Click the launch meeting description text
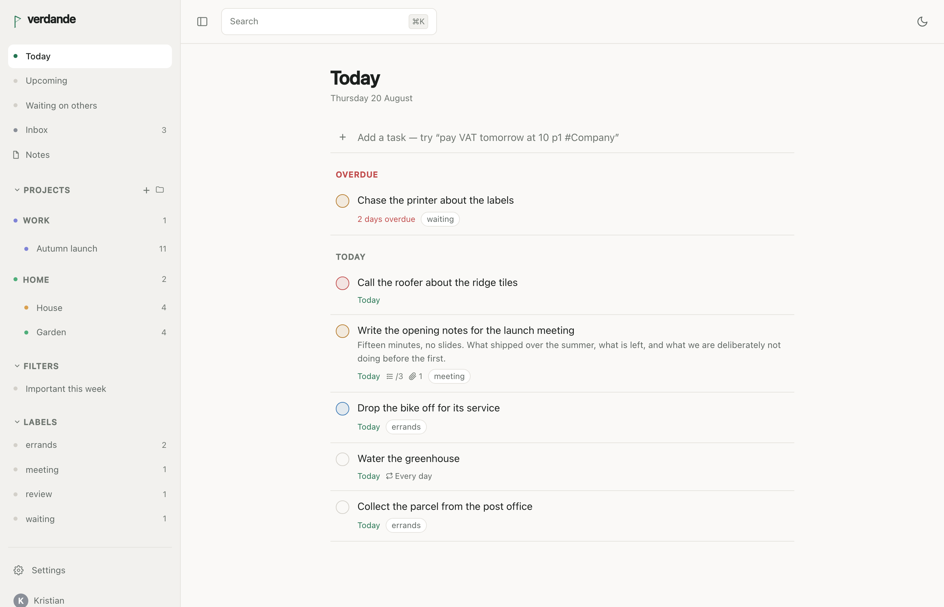Screen dimensions: 944x607 click(569, 352)
